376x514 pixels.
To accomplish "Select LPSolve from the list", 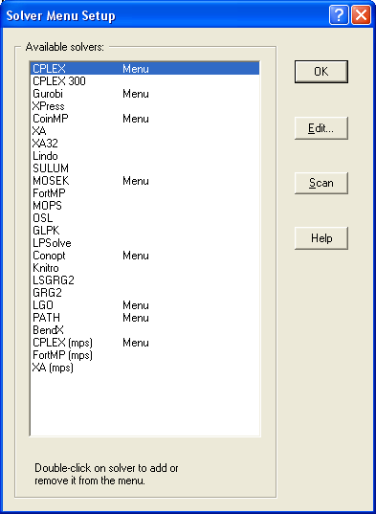I will tap(145, 243).
